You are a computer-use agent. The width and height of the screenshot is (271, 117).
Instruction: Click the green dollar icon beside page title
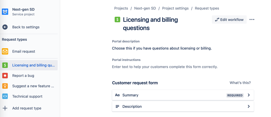(117, 20)
